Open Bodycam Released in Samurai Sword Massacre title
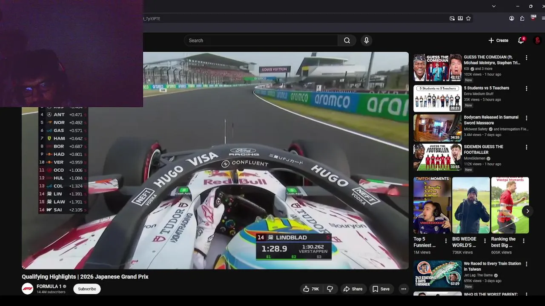This screenshot has height=306, width=545. coord(491,120)
